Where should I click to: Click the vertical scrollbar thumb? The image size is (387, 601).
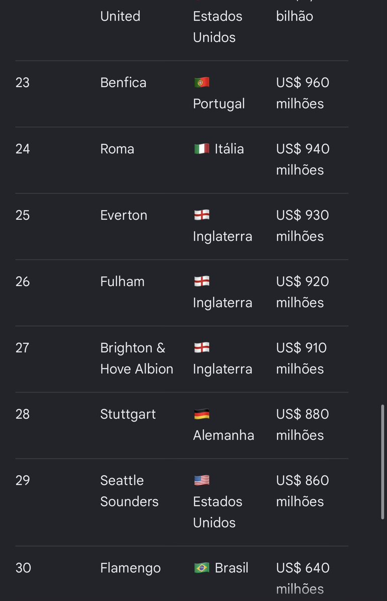382,462
